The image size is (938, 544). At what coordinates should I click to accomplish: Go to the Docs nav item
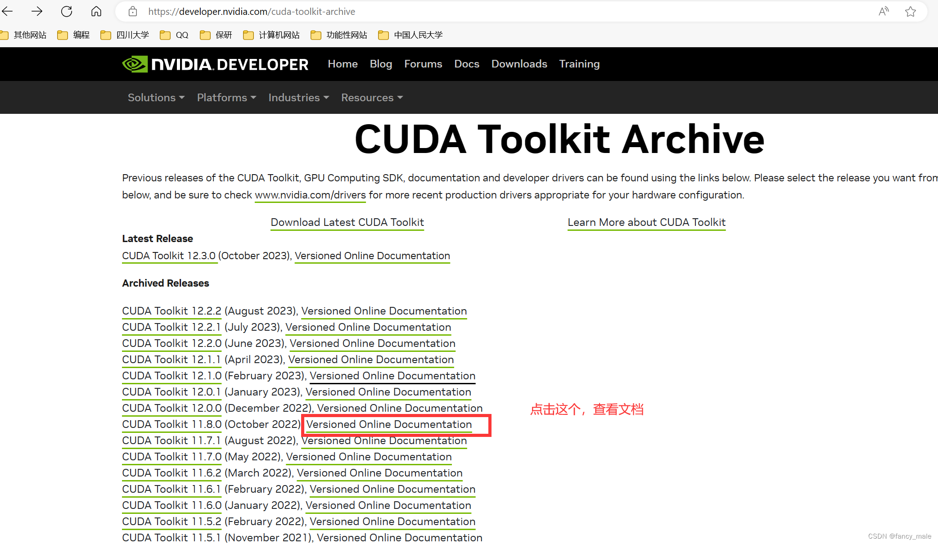(x=466, y=64)
